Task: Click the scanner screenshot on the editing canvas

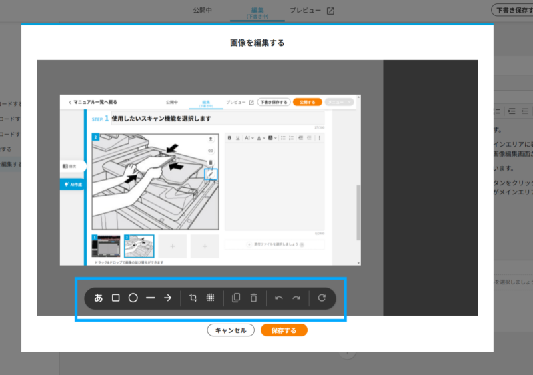Action: [210, 180]
